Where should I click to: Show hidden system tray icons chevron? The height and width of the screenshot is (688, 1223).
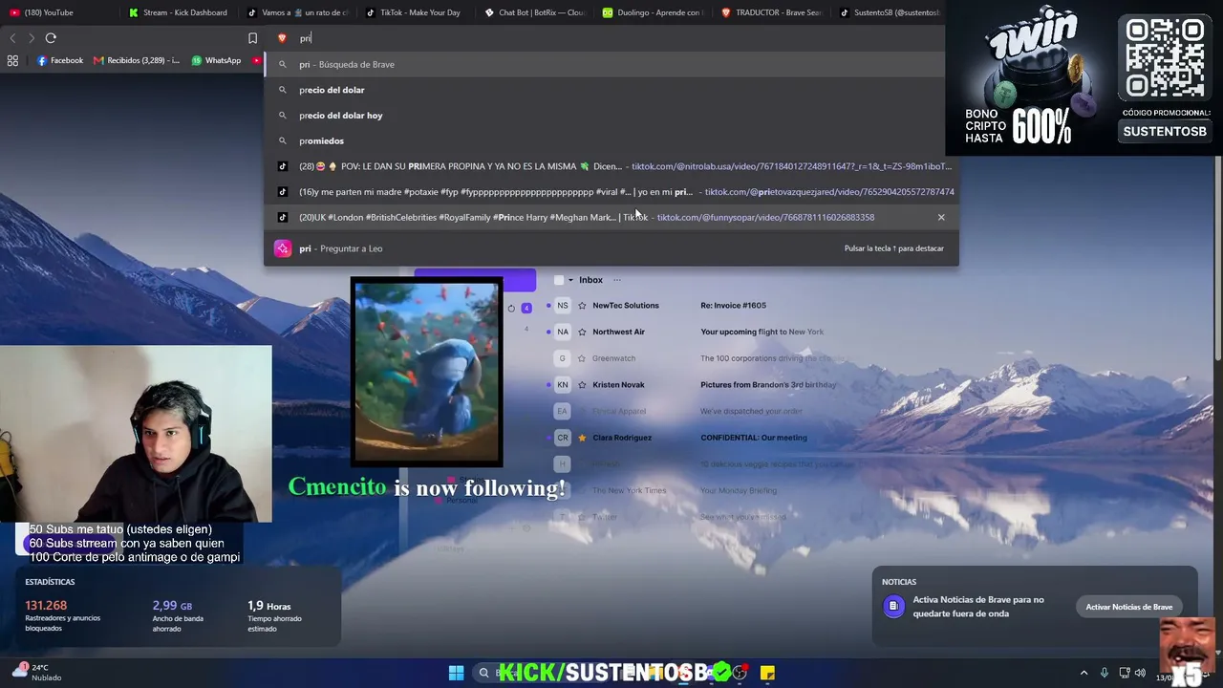[x=1084, y=673]
